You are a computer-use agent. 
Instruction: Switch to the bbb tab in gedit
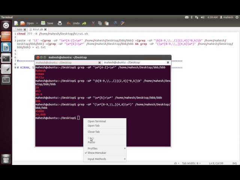19,29
